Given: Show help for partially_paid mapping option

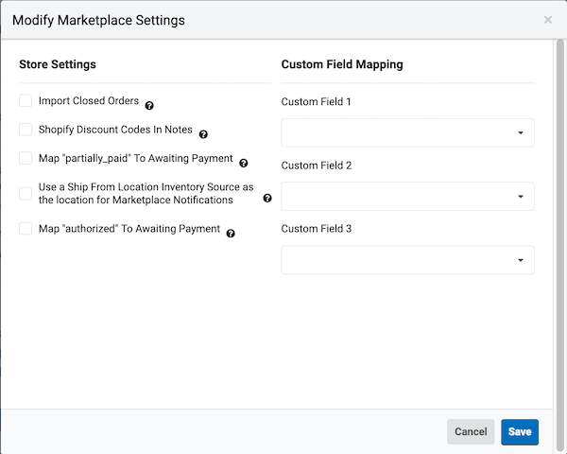Looking at the screenshot, I should [244, 164].
